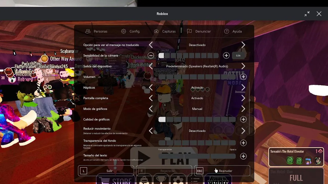
Task: Close the Roblox window with X
Action: tap(319, 14)
